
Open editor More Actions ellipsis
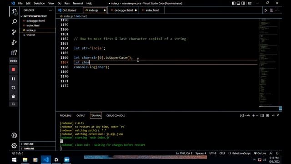click(277, 10)
